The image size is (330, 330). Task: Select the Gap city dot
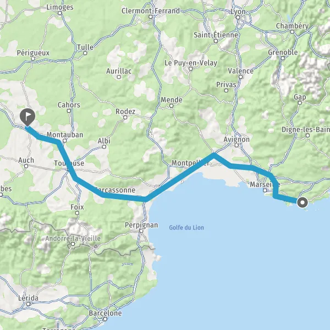300,103
